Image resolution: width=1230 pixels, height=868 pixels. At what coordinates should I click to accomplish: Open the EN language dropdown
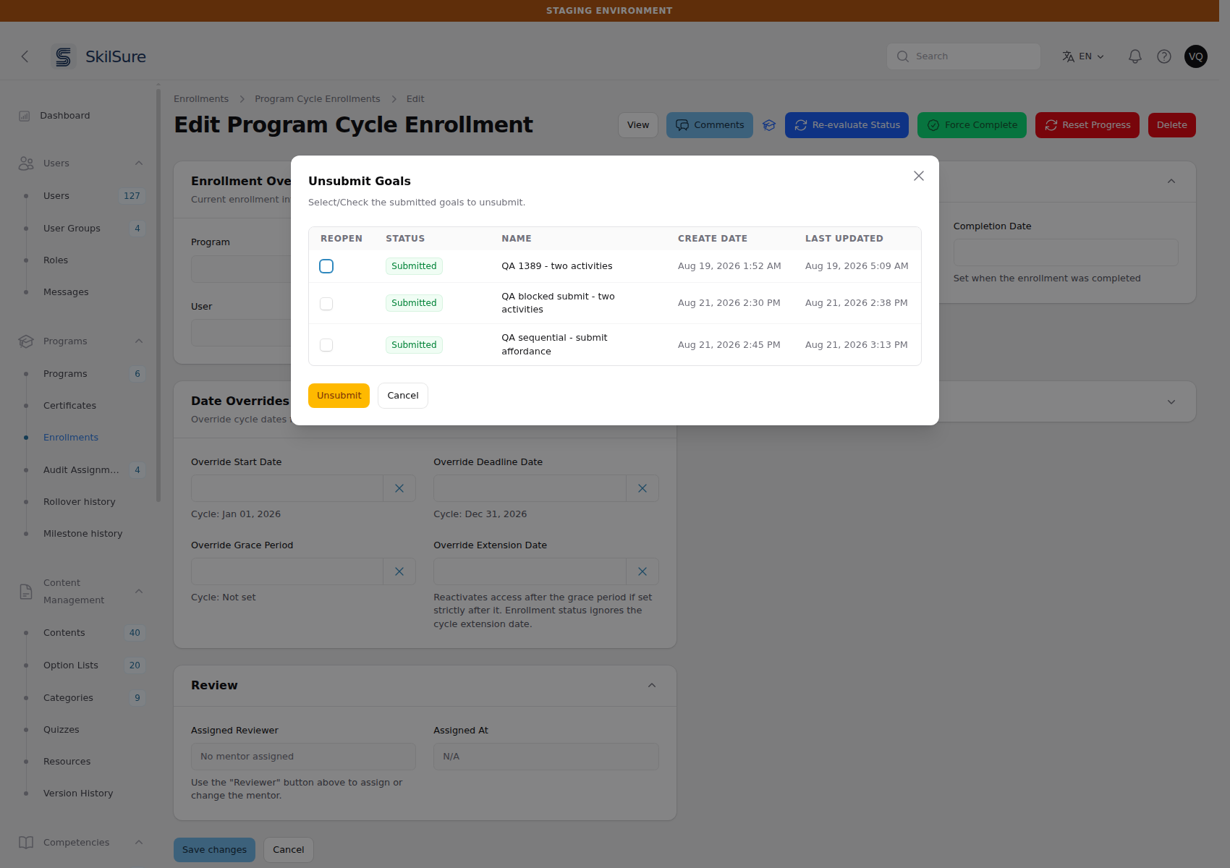pyautogui.click(x=1083, y=56)
